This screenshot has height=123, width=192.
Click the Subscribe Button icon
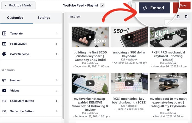4,111
